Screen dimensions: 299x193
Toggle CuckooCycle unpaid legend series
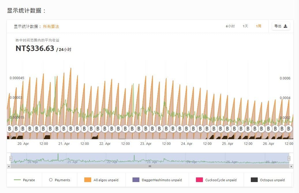(x=216, y=180)
